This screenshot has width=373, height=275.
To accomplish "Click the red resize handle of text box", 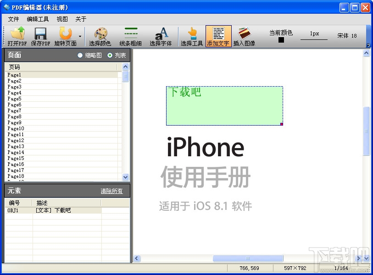I will 282,124.
